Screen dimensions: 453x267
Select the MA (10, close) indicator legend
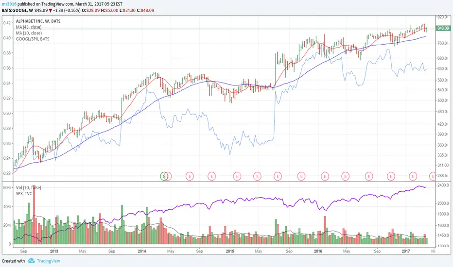tap(29, 33)
